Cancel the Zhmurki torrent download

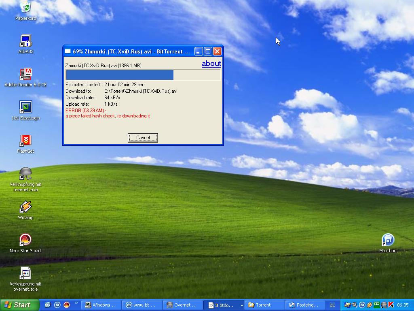coord(143,138)
